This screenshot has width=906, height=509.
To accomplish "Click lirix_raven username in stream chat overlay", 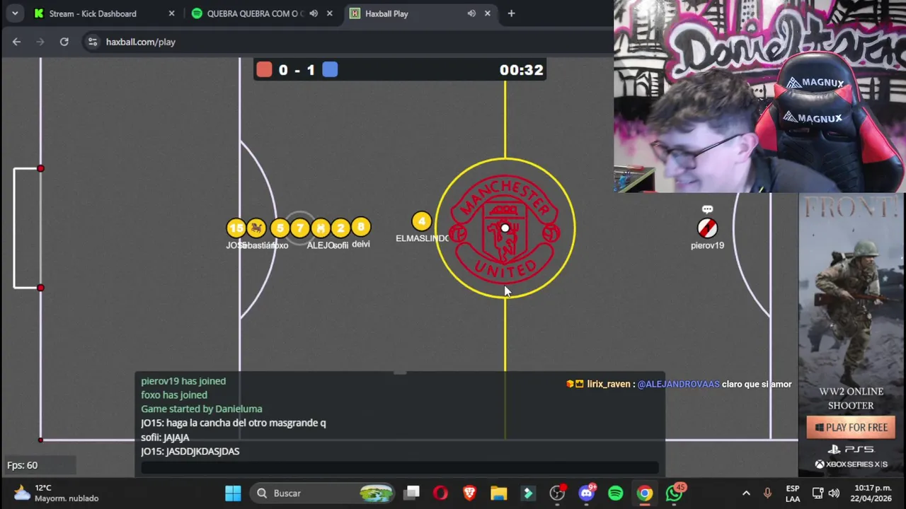I will (x=608, y=384).
